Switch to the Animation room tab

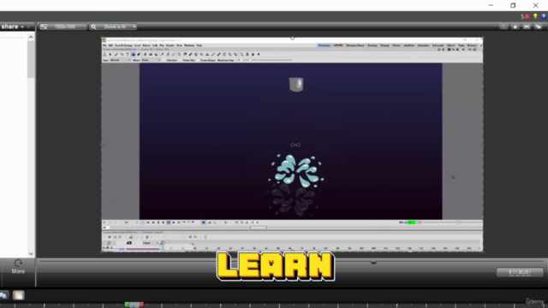point(423,45)
